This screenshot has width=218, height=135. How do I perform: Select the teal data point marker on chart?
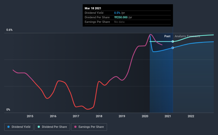click(x=173, y=41)
